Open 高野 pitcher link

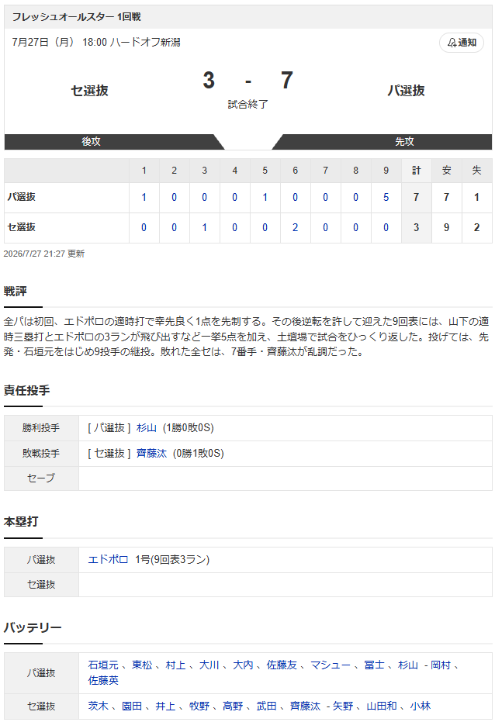point(233,706)
